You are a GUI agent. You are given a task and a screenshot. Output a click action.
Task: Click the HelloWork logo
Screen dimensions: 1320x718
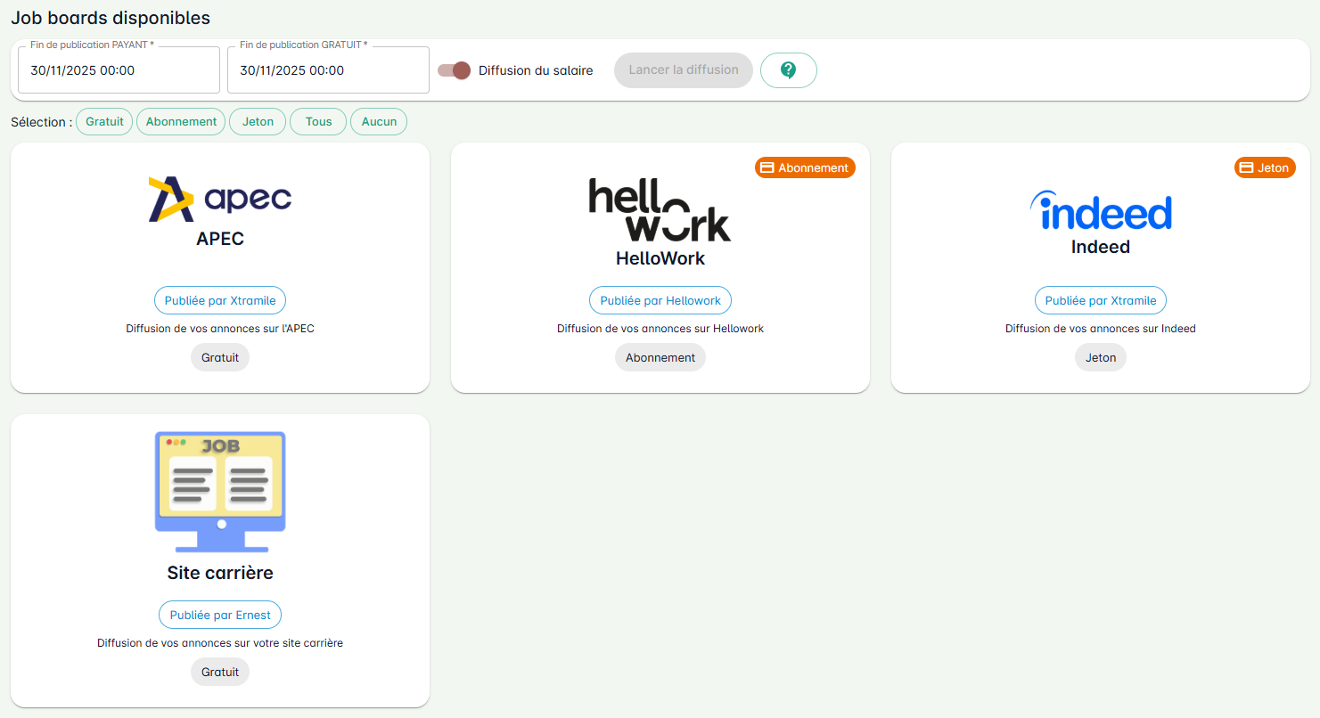coord(660,210)
